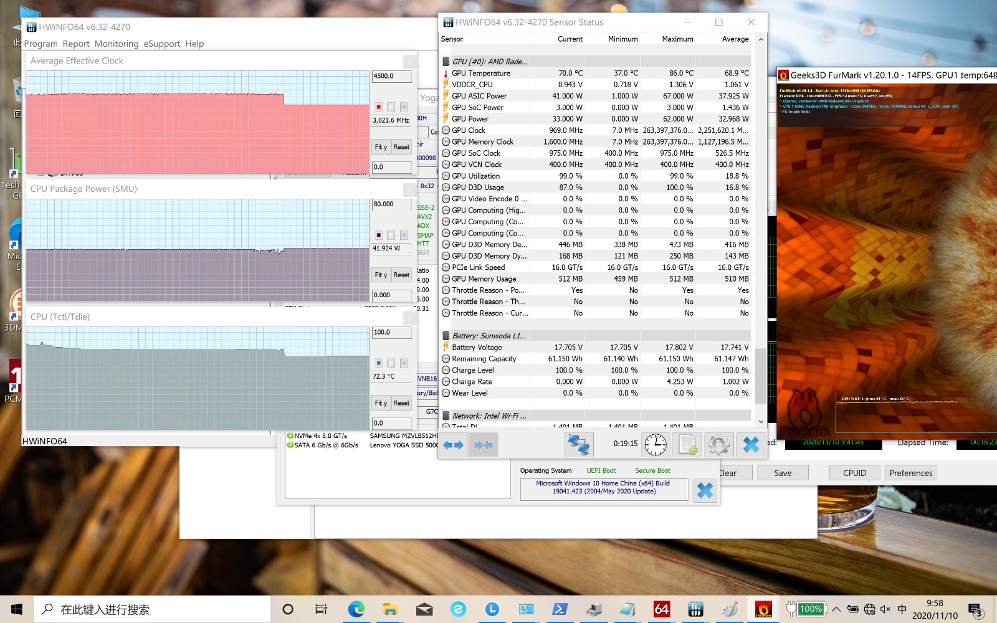
Task: Click the muted volume tray icon
Action: point(885,609)
